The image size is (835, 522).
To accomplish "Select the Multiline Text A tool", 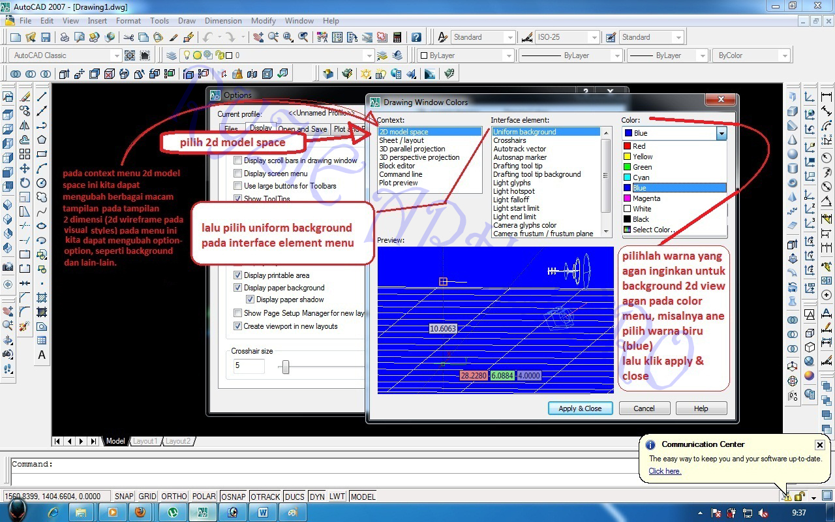I will (42, 355).
